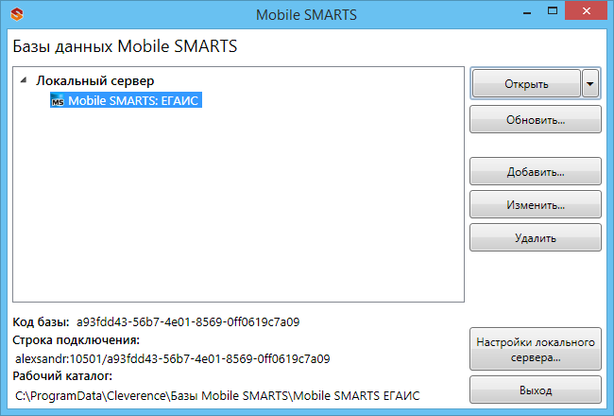
Task: Click the Рабочий каталог: label
Action: coord(62,376)
